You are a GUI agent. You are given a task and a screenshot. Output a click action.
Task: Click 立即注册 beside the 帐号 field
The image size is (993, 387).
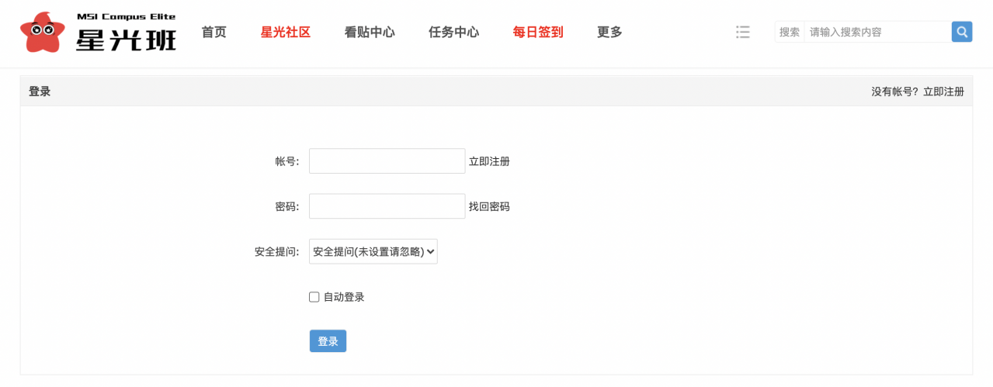pos(489,161)
